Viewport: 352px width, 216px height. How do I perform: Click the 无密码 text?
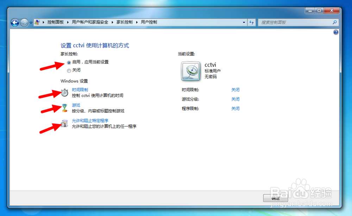210,77
